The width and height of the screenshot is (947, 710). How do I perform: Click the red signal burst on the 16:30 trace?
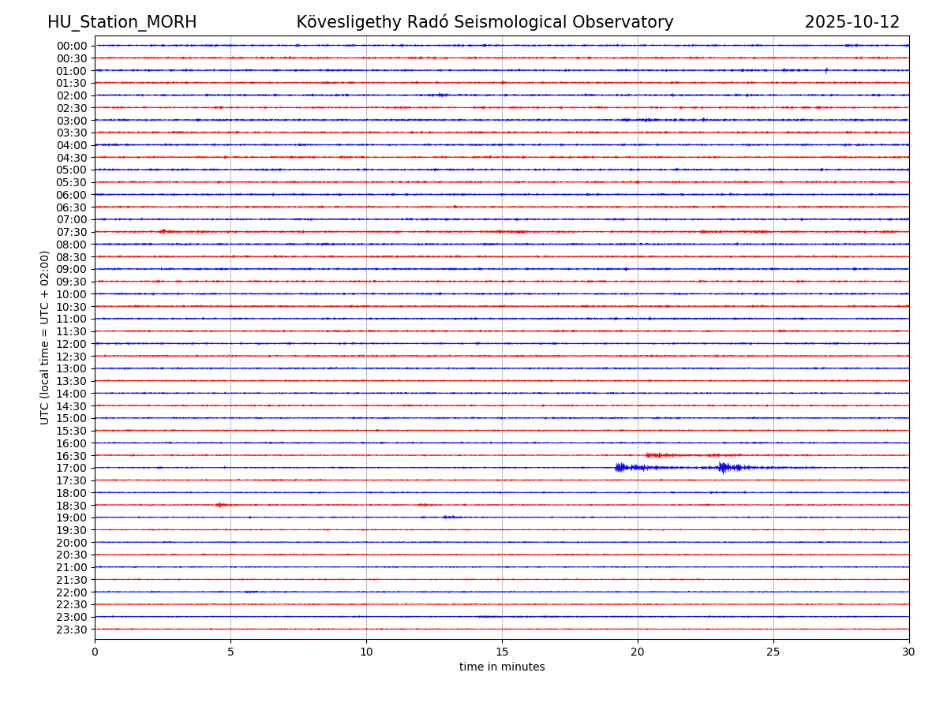pos(655,455)
